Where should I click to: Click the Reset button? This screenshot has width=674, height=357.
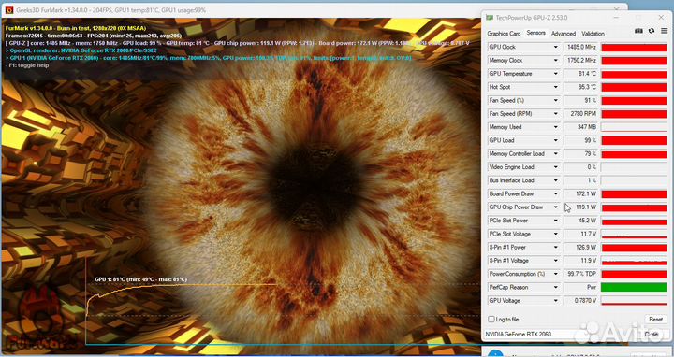(655, 320)
